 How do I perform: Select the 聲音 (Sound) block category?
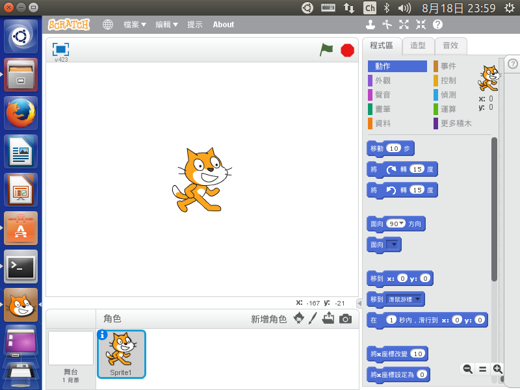point(397,95)
